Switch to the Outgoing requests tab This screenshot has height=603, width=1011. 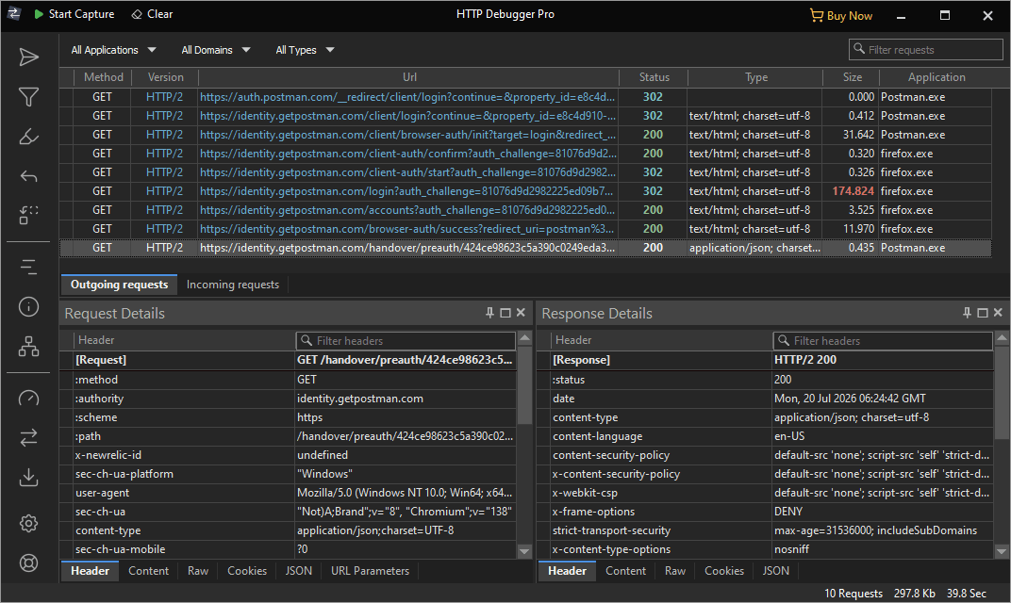pyautogui.click(x=119, y=285)
